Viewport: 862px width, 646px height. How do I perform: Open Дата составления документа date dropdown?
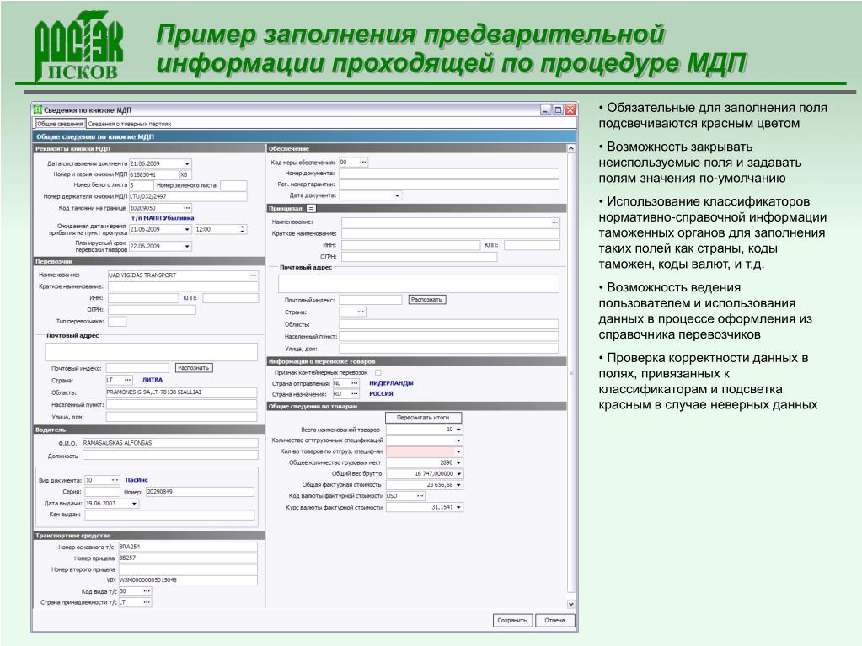[x=187, y=163]
